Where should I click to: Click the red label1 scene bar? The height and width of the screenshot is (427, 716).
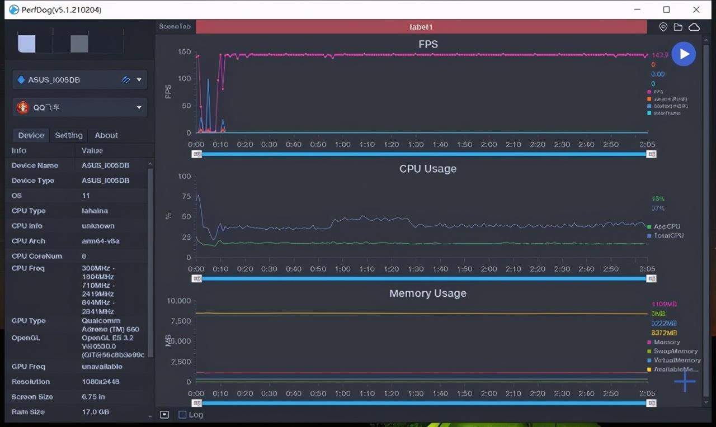(x=421, y=27)
